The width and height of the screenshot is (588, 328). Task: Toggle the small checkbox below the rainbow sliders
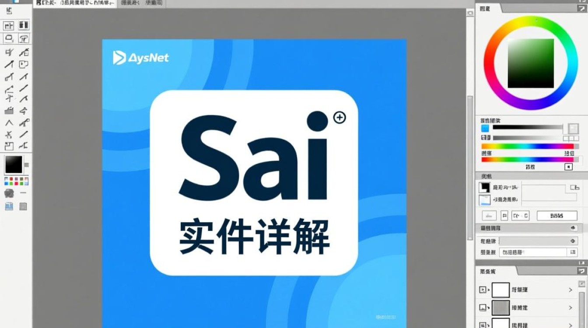[x=568, y=167]
